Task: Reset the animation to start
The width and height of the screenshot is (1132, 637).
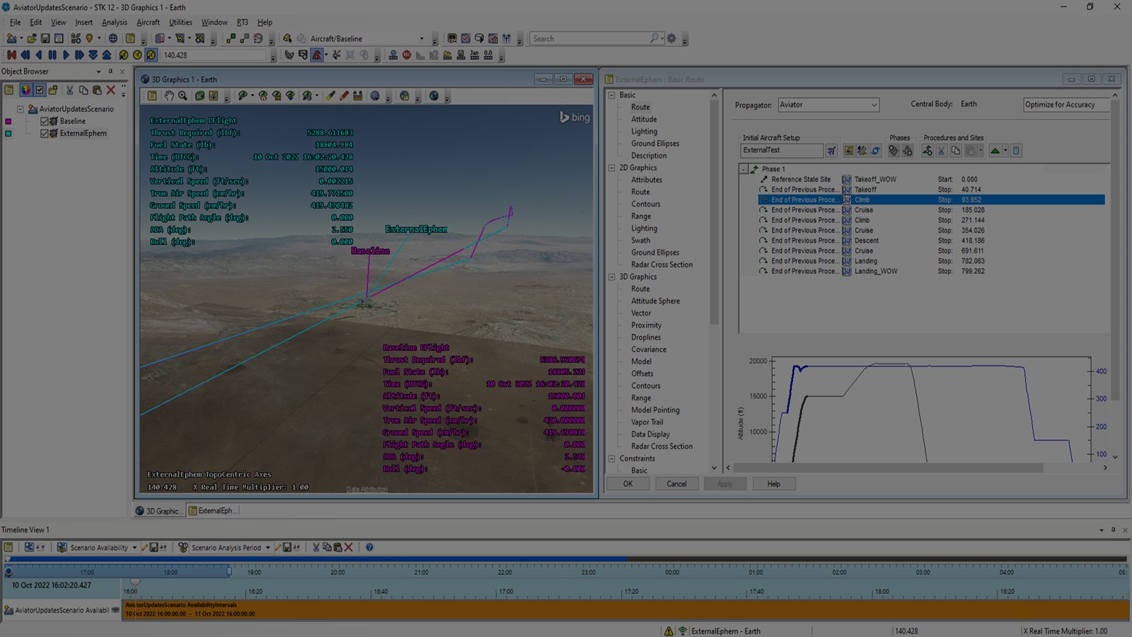Action: 11,54
